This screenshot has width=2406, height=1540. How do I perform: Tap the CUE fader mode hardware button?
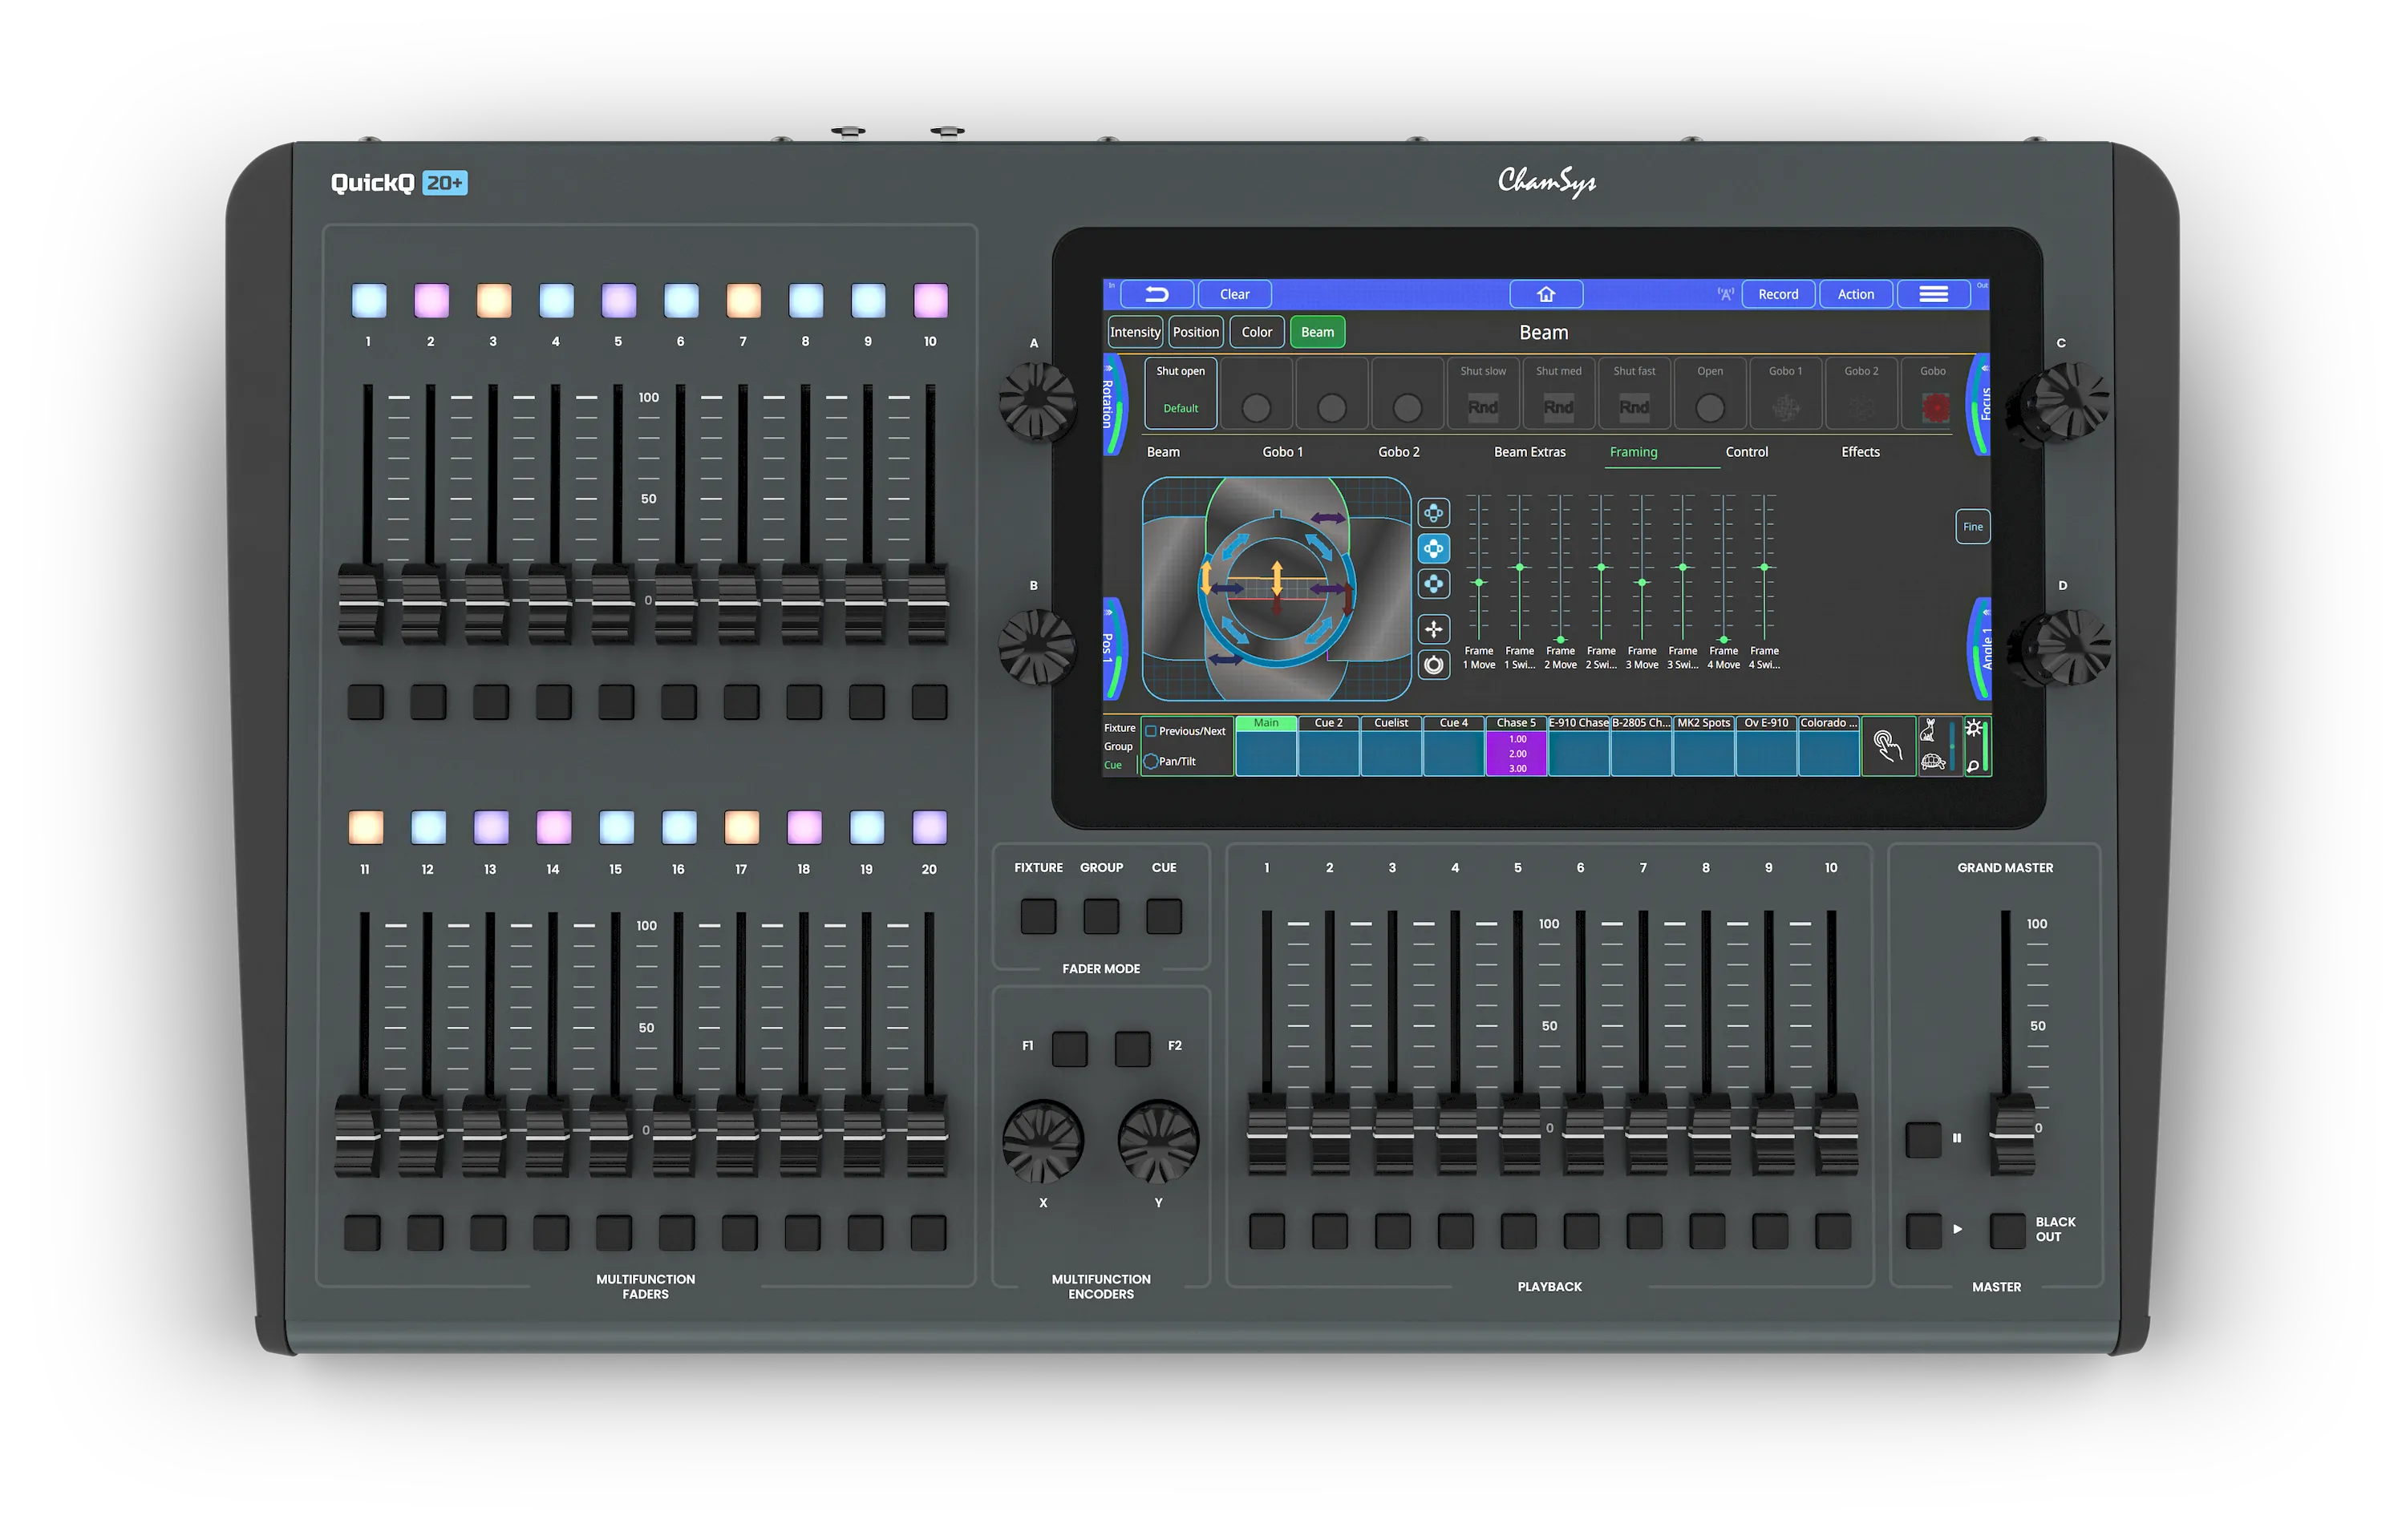pos(1164,916)
